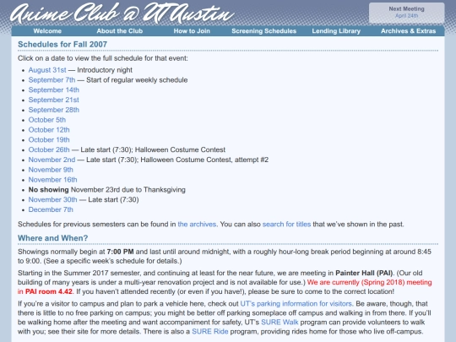View the December 7th schedule
The width and height of the screenshot is (456, 342).
click(x=51, y=209)
